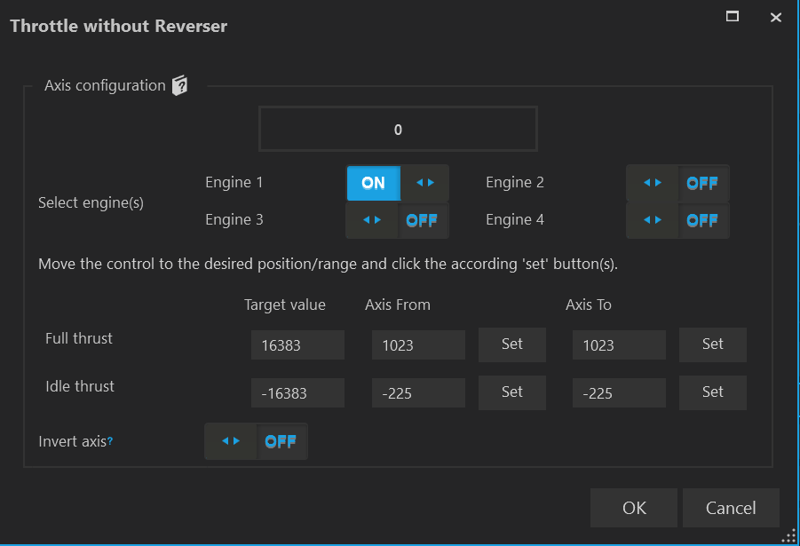Click the Full thrust Target value field
Screen dimensions: 800x546
pyautogui.click(x=297, y=345)
